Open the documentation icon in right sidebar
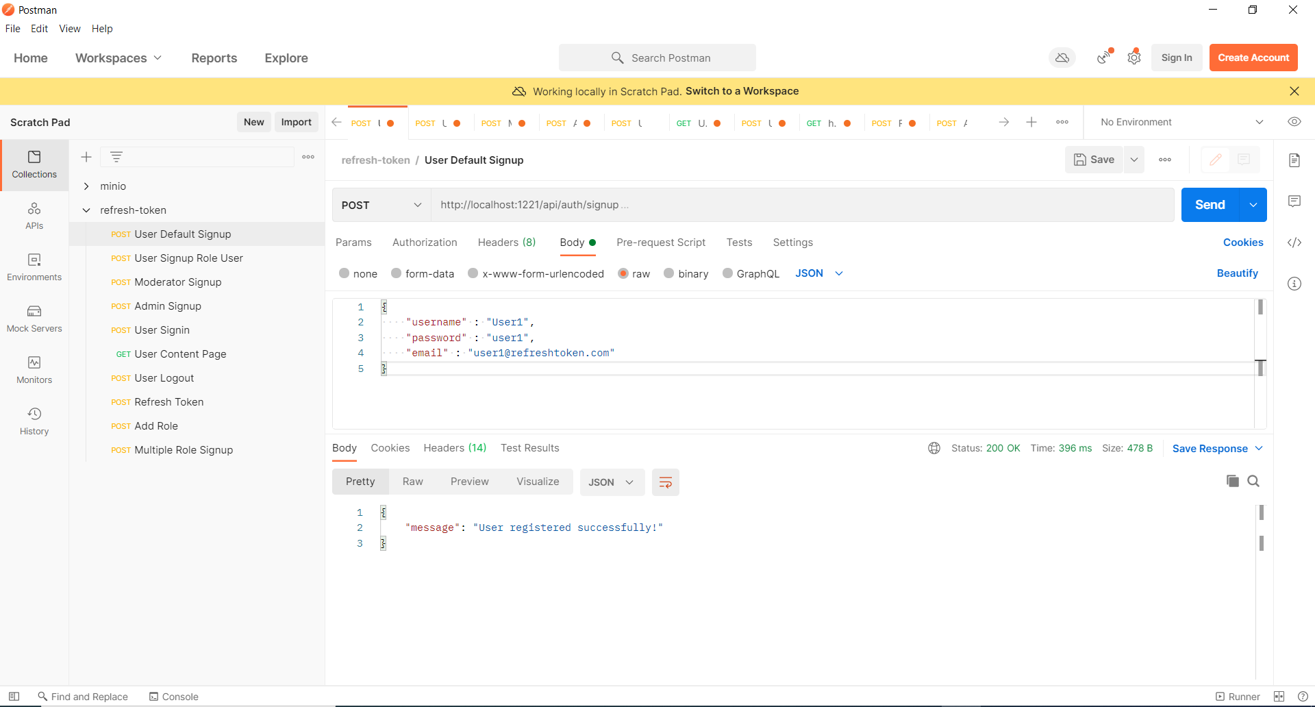Image resolution: width=1315 pixels, height=707 pixels. tap(1294, 160)
